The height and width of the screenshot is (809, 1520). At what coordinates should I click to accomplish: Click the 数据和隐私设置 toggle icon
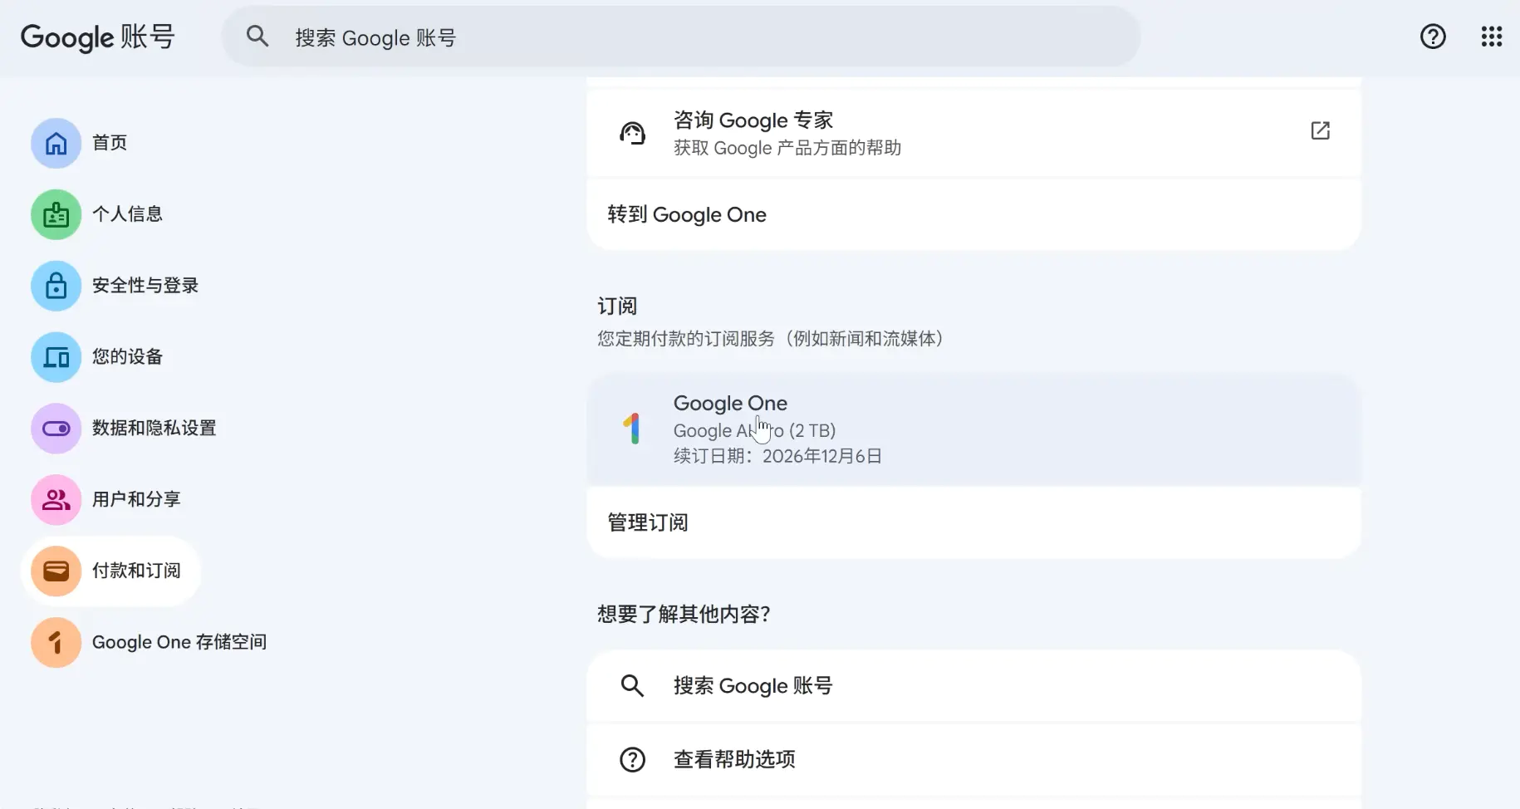tap(56, 429)
